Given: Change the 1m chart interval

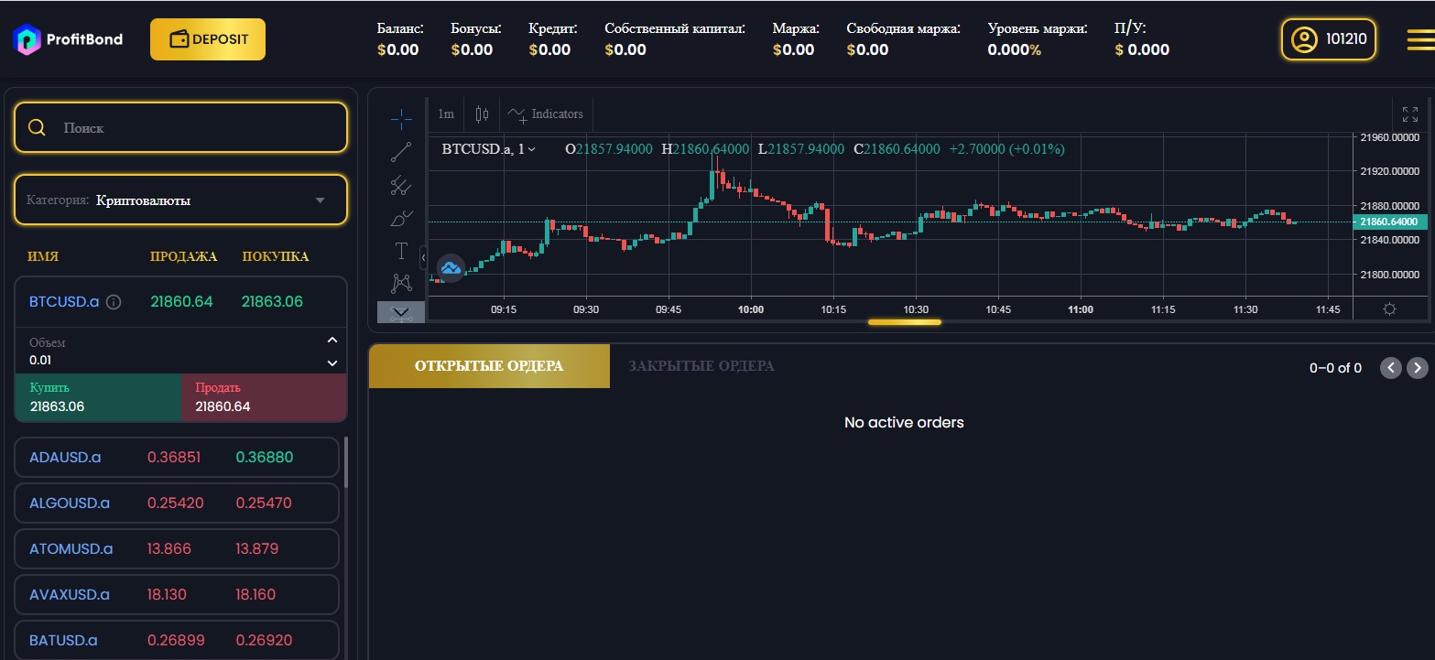Looking at the screenshot, I should (x=446, y=114).
